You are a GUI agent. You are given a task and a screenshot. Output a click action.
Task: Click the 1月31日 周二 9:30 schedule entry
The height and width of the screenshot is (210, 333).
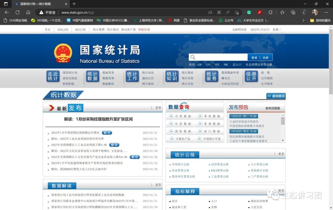[244, 116]
